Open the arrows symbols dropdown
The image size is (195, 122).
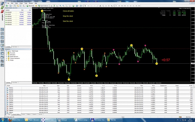click(x=112, y=6)
